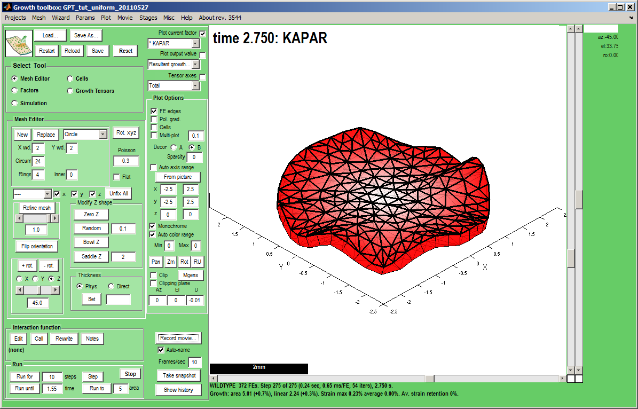638x409 pixels.
Task: Click the Zm zoom button
Action: tap(170, 262)
